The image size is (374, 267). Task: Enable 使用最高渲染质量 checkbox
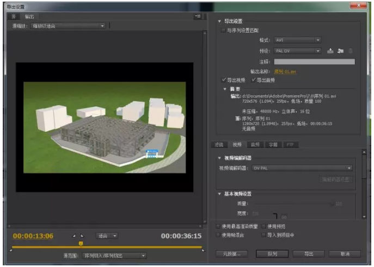[219, 226]
